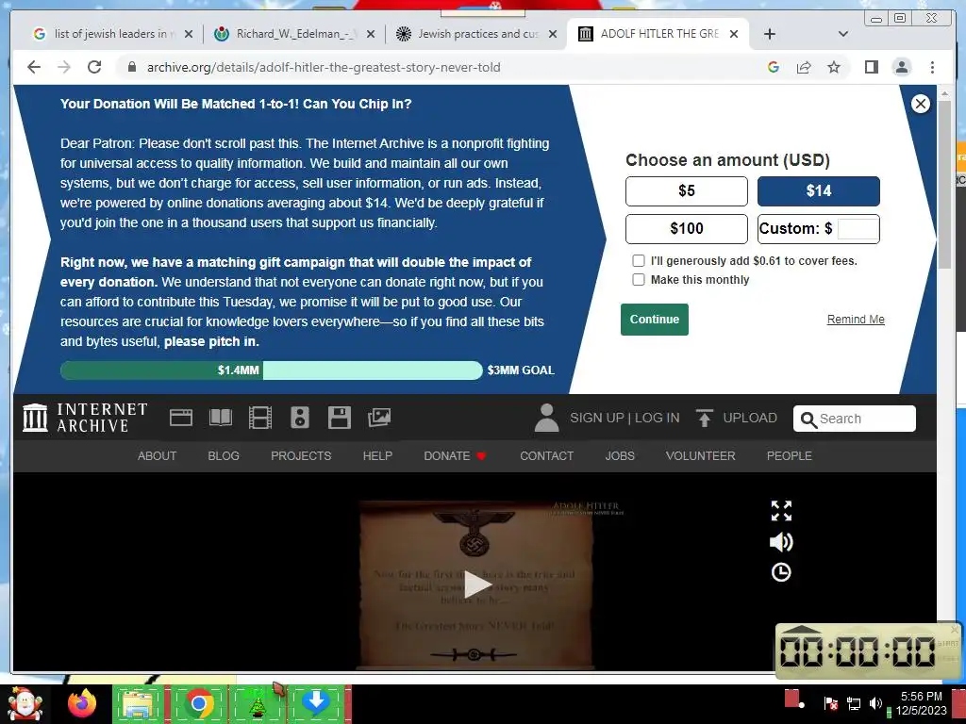Screen dimensions: 966x724
Task: Open the VOLUNTEER menu item
Action: point(701,456)
